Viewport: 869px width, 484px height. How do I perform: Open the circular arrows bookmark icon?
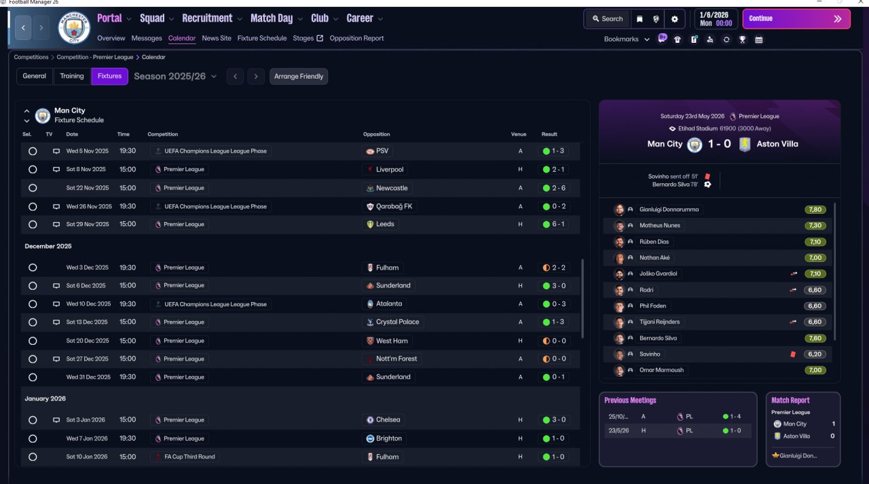click(726, 39)
